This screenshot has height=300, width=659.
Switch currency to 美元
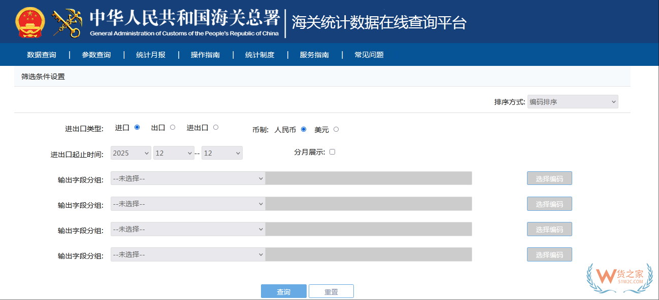tap(335, 129)
